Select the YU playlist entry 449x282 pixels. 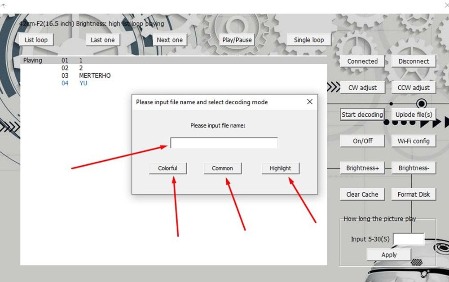point(83,83)
